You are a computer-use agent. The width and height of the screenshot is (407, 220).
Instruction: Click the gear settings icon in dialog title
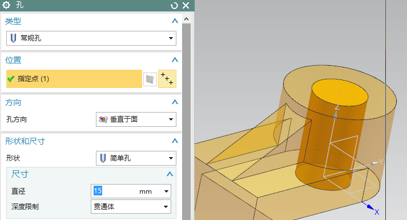[x=6, y=5]
